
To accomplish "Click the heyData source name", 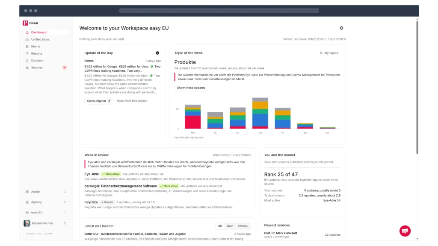I will (91, 202).
